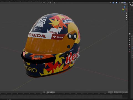
Task: Open the viewport Options dropdown
Action: point(126,5)
